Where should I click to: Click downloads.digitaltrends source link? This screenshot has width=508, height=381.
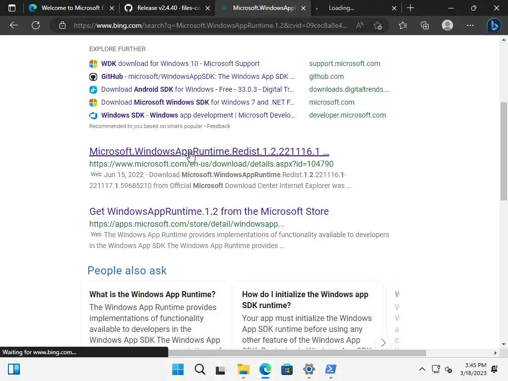click(x=349, y=89)
